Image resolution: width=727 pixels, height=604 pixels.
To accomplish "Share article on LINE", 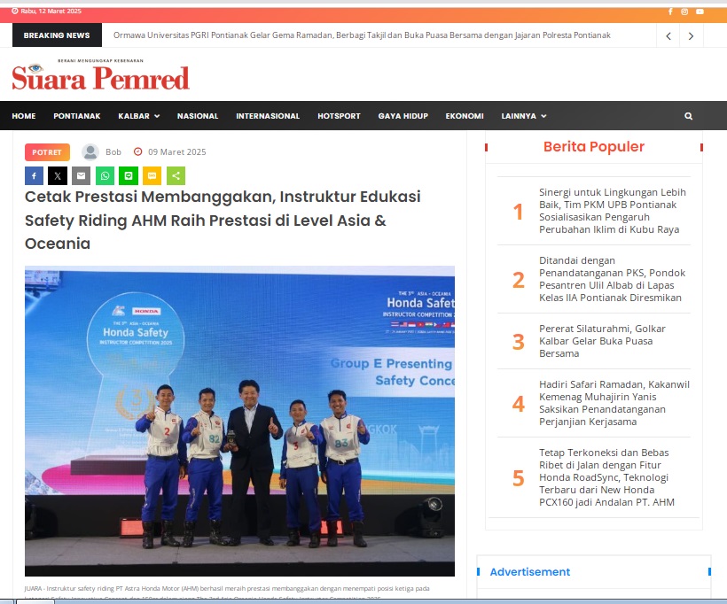I will [129, 175].
